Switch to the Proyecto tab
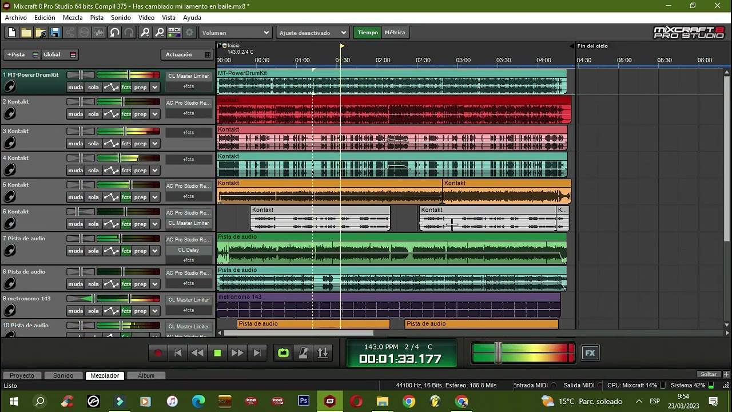Viewport: 732px width, 412px height. pos(22,375)
